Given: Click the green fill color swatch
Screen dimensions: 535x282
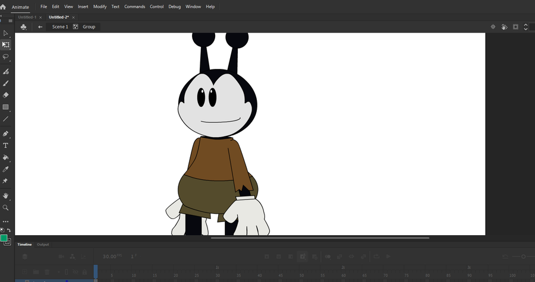Looking at the screenshot, I should (x=4, y=238).
